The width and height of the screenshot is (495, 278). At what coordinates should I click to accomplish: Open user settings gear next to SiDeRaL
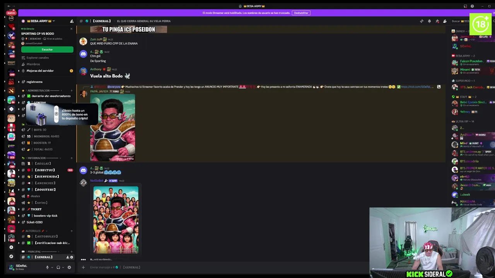(69, 267)
